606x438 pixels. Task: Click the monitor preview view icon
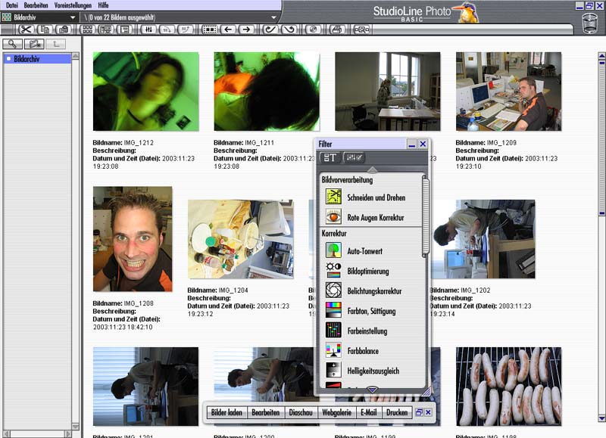coord(105,30)
